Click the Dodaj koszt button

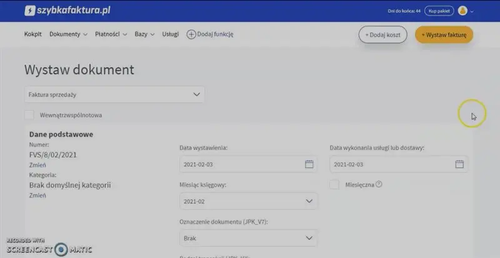(382, 34)
